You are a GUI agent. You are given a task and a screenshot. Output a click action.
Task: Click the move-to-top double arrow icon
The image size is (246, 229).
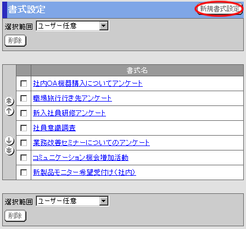click(9, 101)
